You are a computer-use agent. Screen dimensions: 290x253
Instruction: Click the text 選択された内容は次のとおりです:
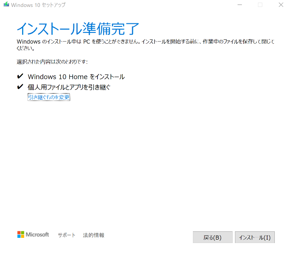(x=52, y=62)
